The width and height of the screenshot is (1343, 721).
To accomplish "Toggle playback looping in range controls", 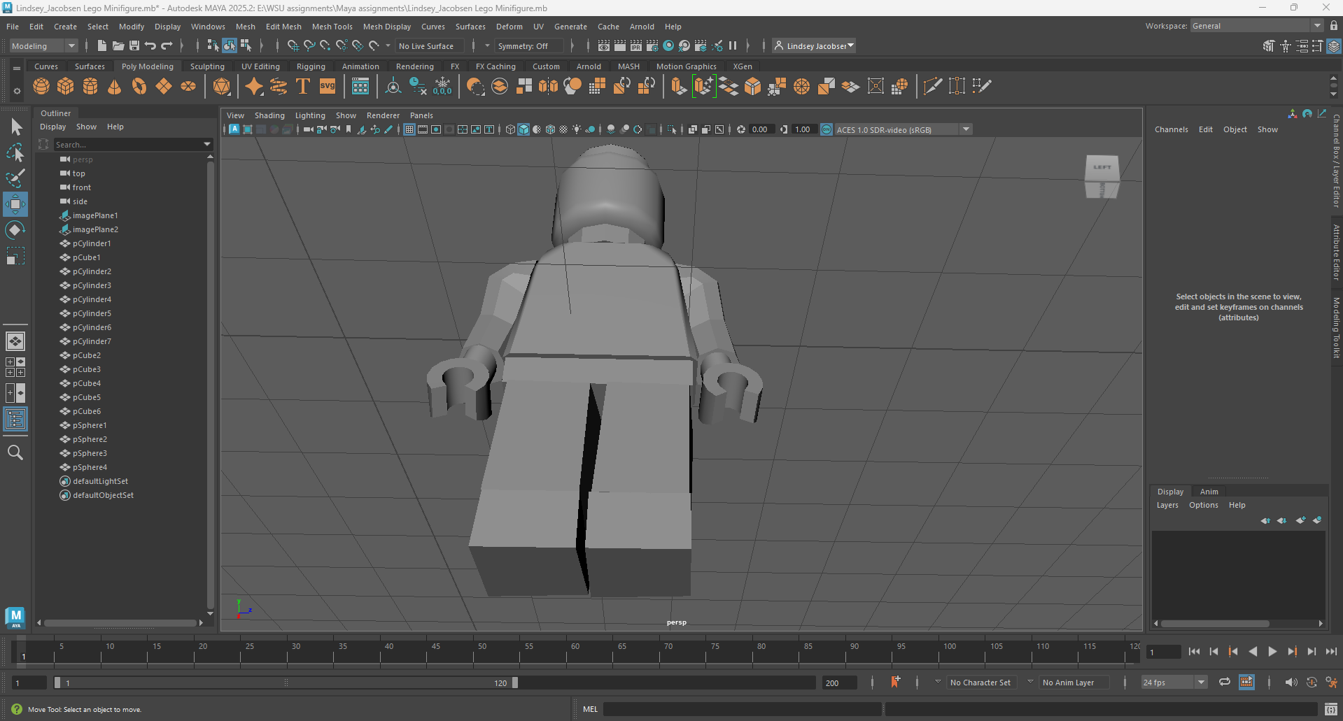I will (x=1224, y=683).
